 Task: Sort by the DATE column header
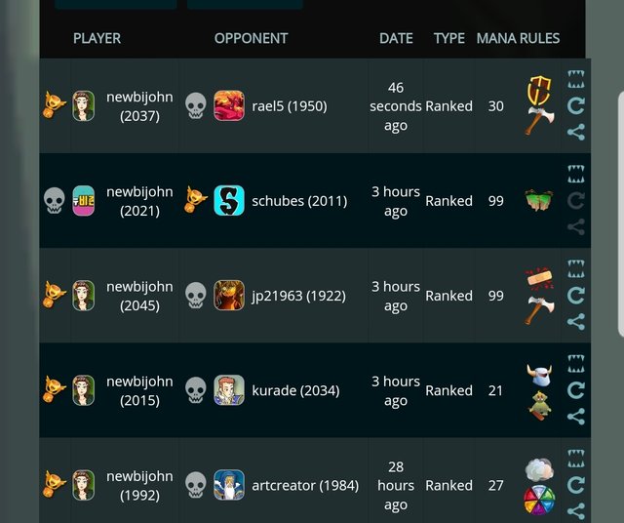pos(396,38)
